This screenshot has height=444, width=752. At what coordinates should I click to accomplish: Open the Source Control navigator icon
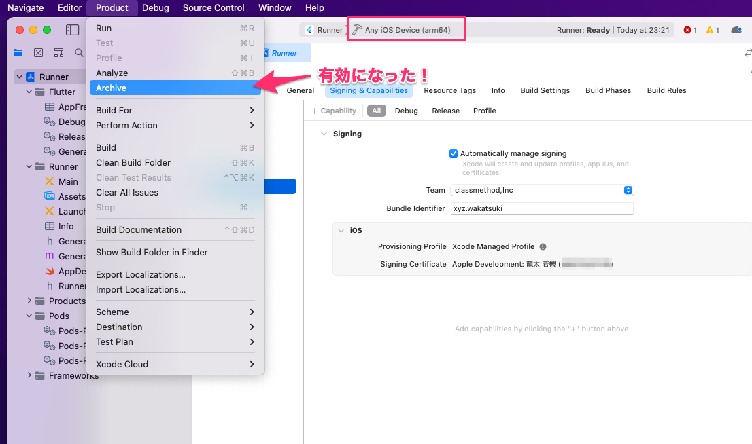point(38,53)
